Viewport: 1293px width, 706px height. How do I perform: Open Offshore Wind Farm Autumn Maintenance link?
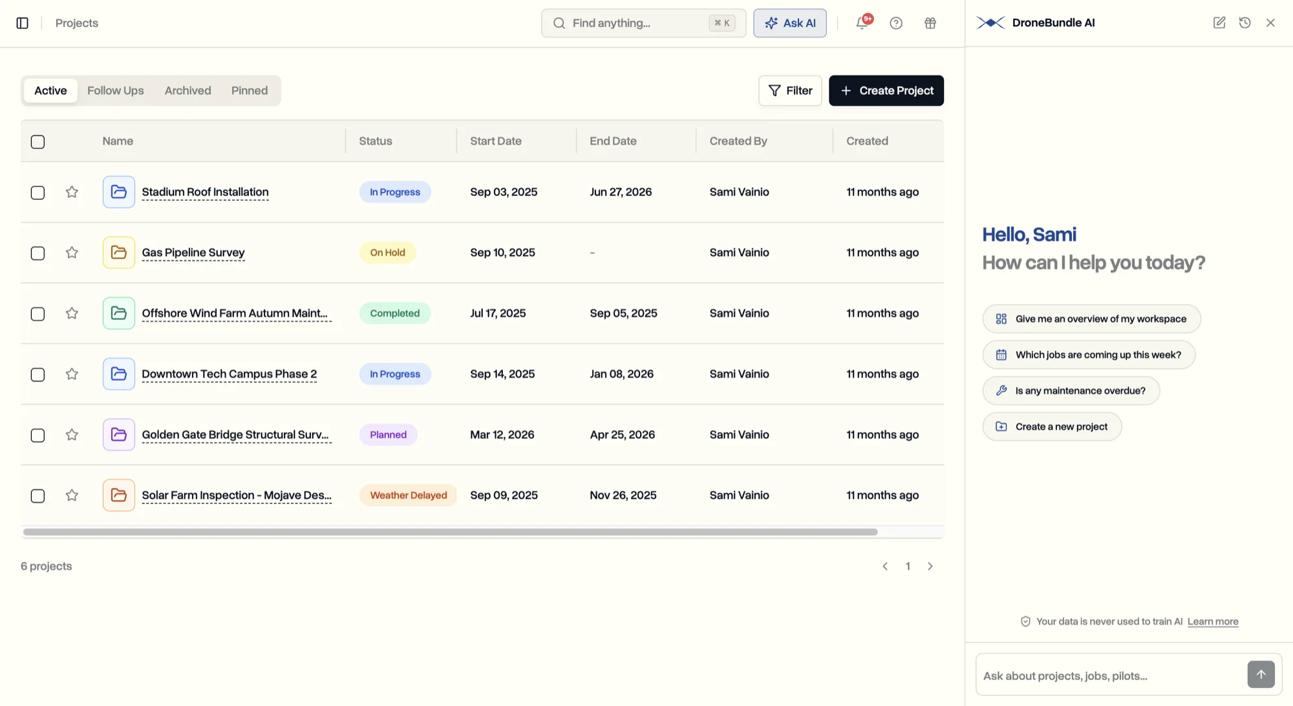tap(237, 314)
